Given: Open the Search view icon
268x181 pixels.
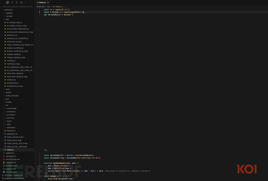Looking at the screenshot, I should [x=12, y=2].
